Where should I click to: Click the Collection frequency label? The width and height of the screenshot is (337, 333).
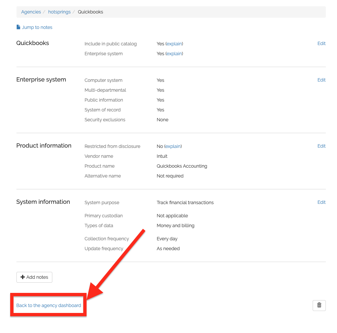107,239
